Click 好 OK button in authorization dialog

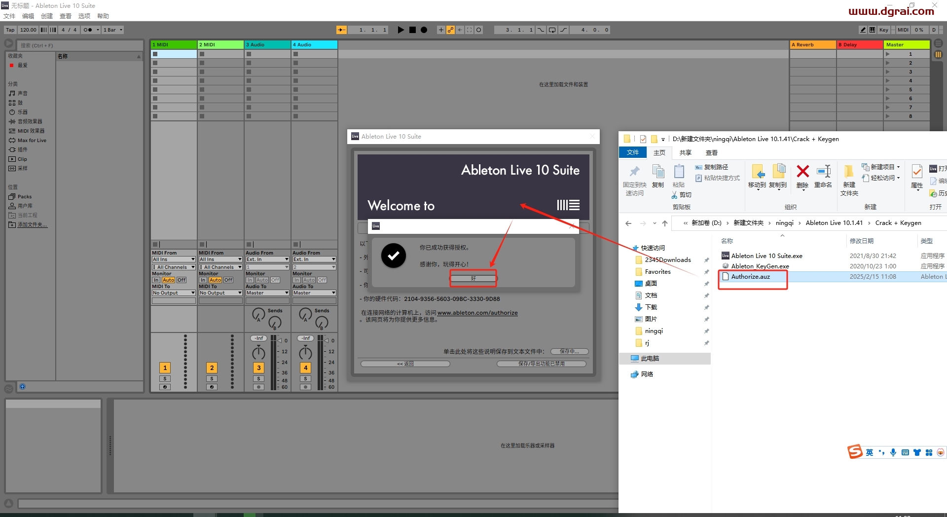coord(473,278)
